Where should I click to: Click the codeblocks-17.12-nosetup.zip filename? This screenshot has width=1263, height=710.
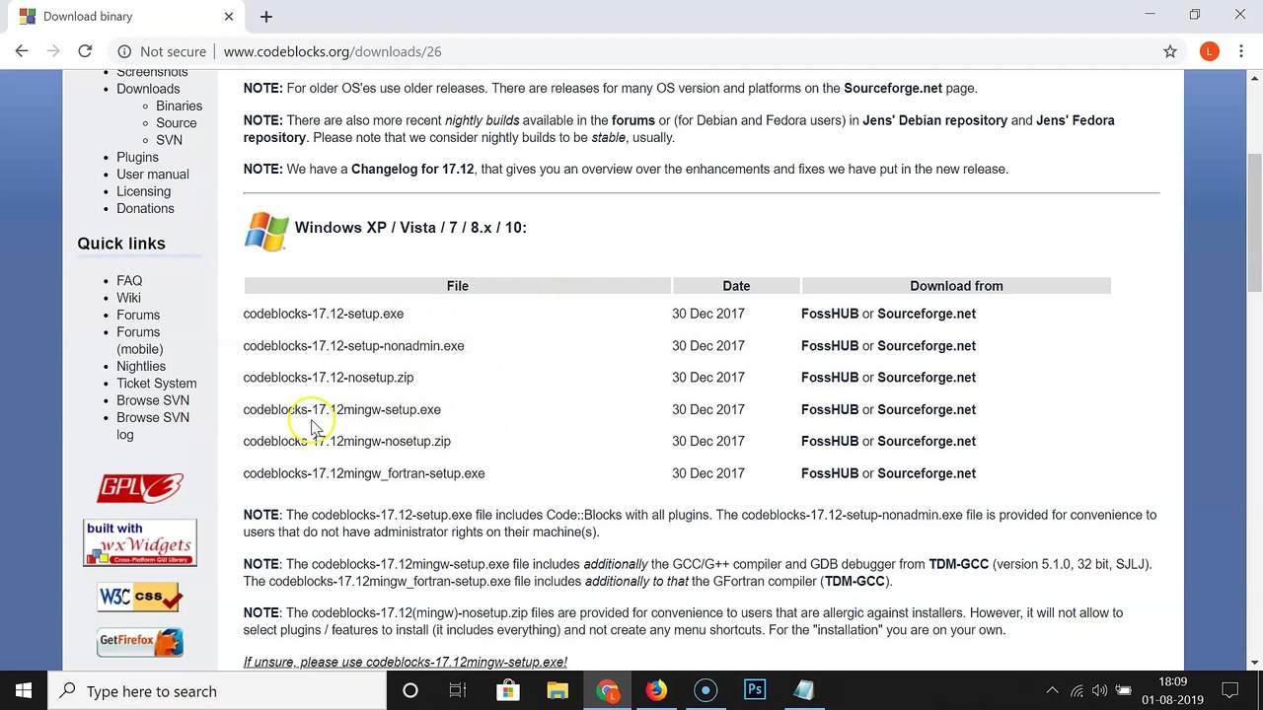pyautogui.click(x=329, y=378)
